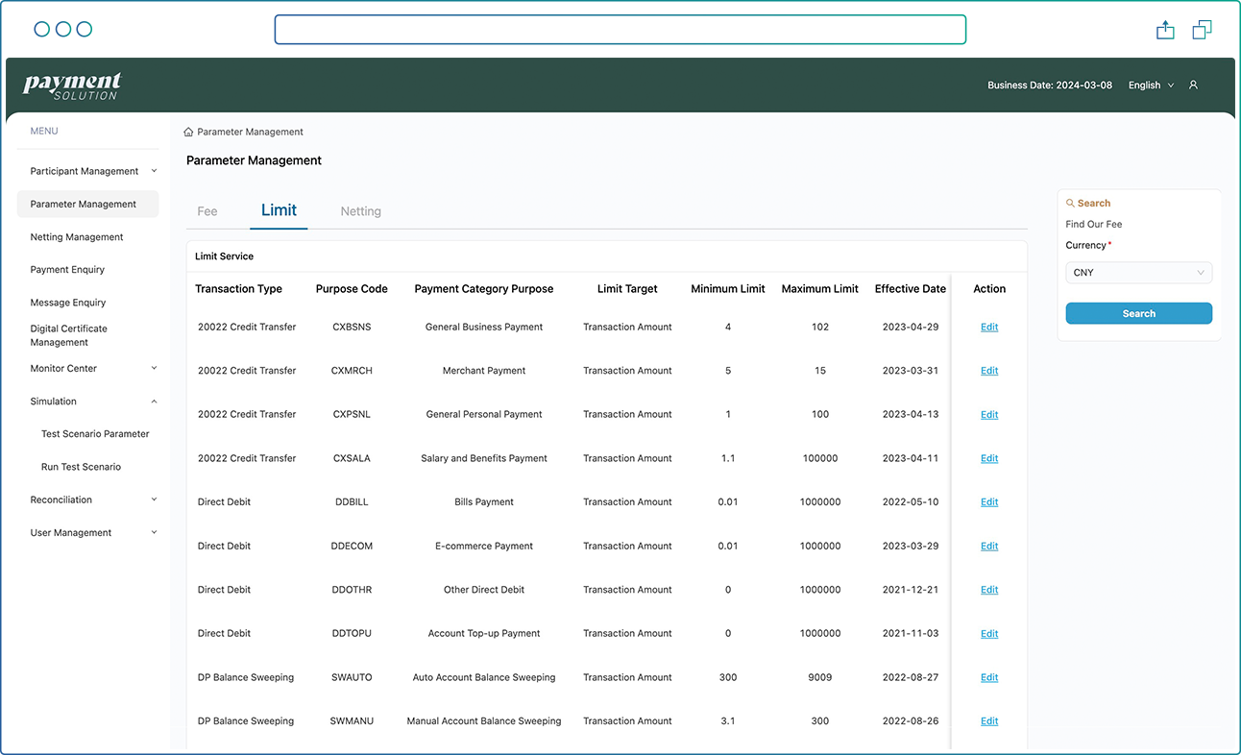Screen dimensions: 1241x755
Task: Open the CNY currency dropdown
Action: tap(1139, 273)
